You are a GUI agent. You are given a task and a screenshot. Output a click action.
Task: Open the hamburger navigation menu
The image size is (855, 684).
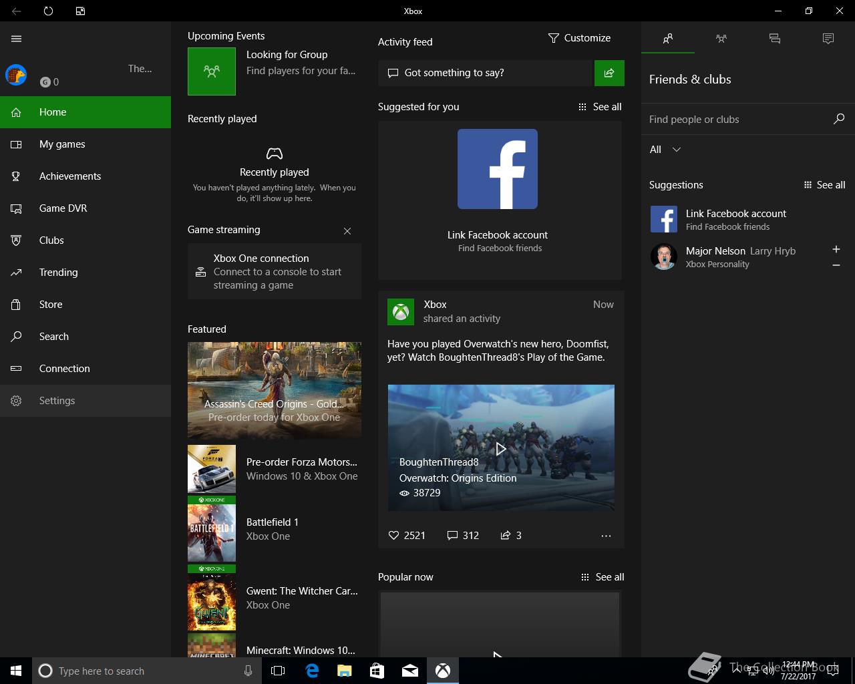coord(17,39)
